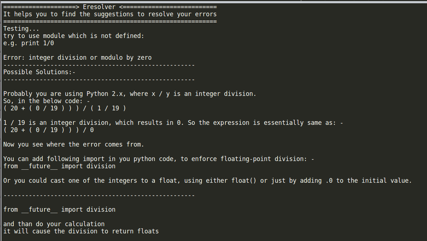Click 'it will cause the division to return floats'

coord(81,231)
